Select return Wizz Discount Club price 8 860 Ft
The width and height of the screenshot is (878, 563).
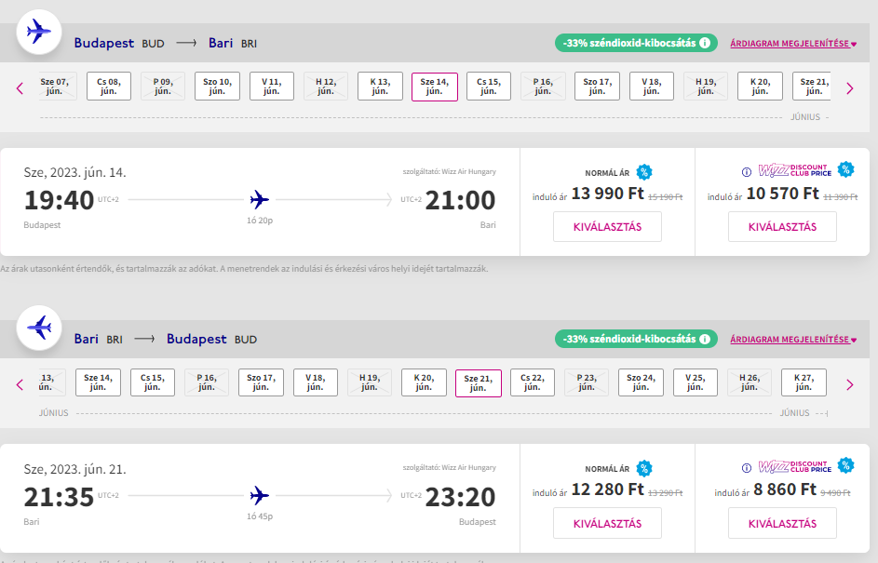point(782,523)
